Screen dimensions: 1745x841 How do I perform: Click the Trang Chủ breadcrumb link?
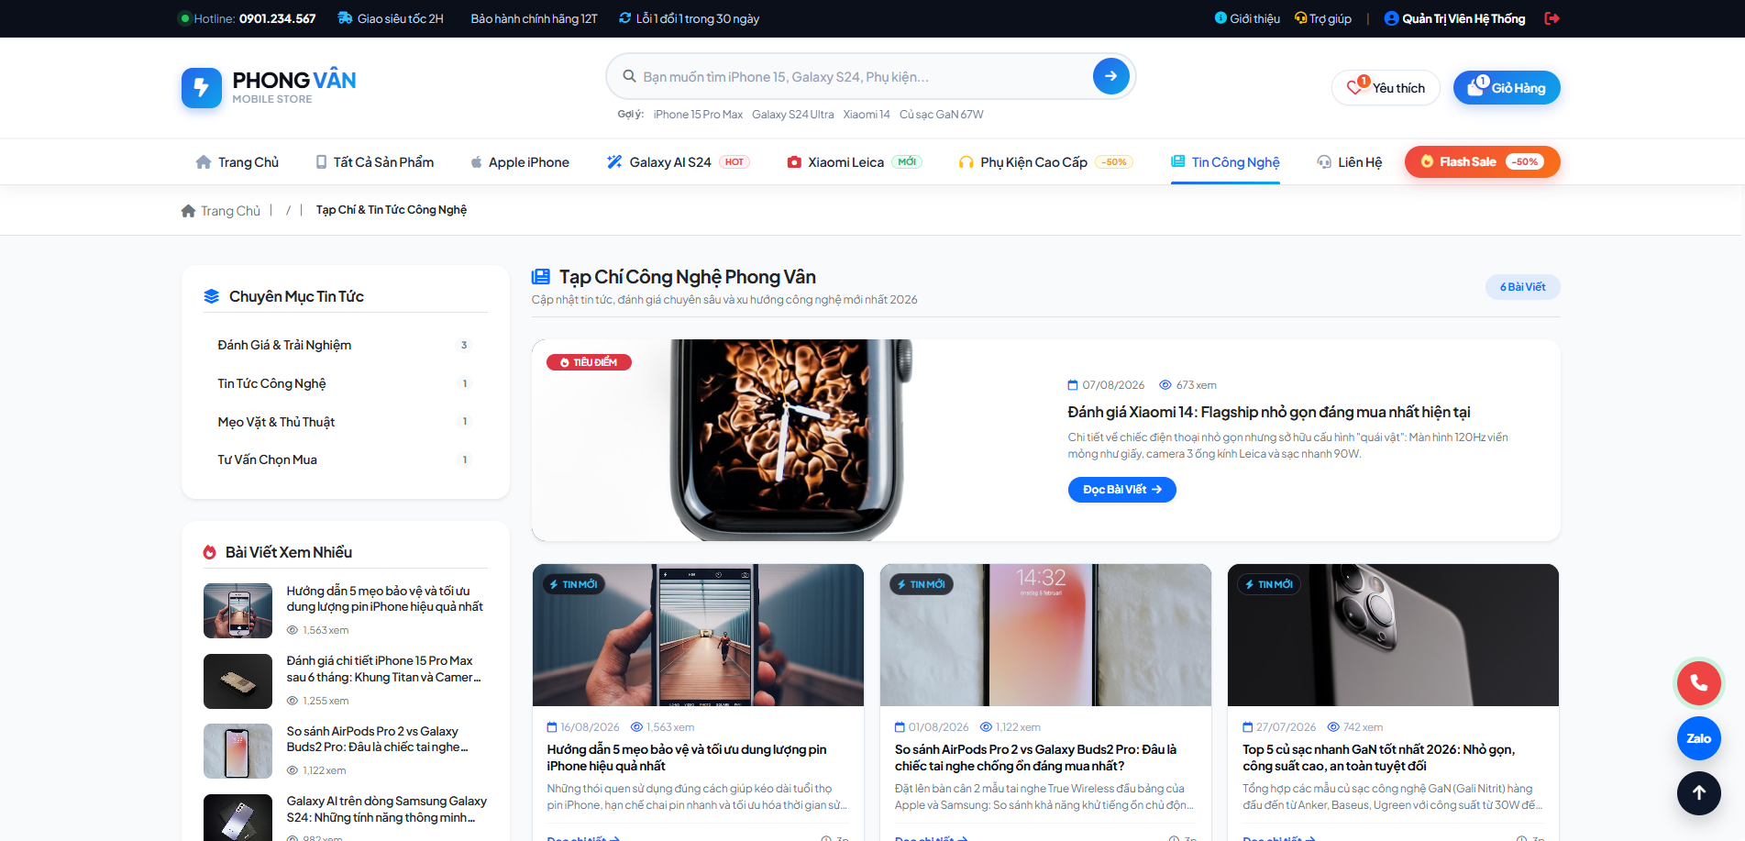[x=230, y=211]
